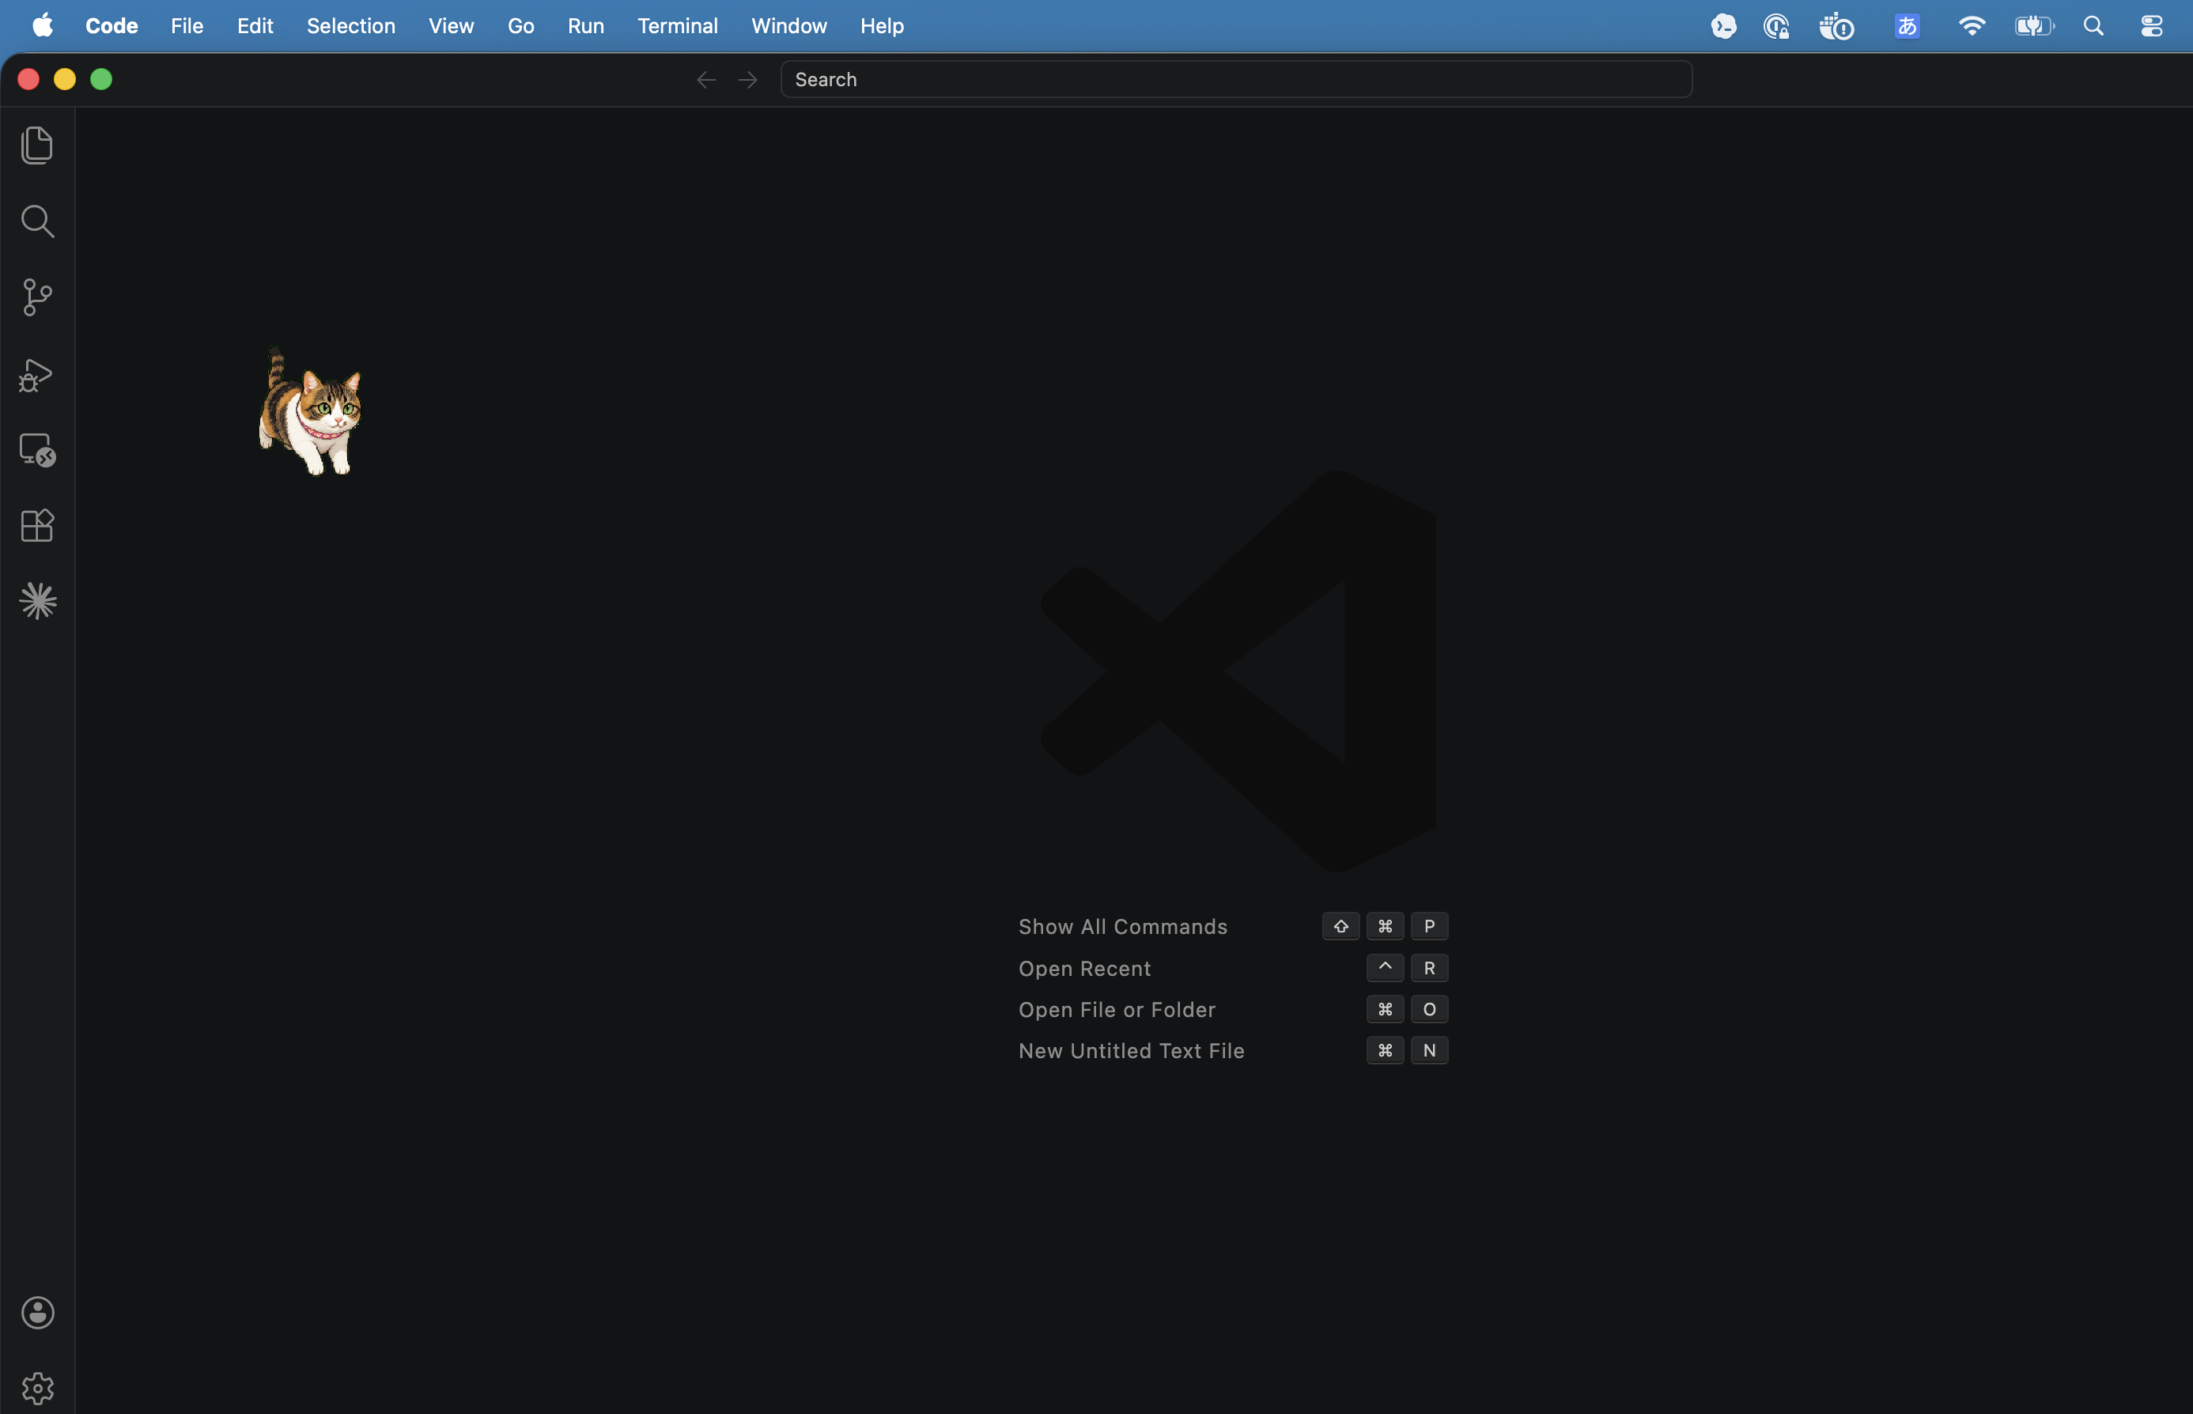Open the Source Control view
The height and width of the screenshot is (1414, 2193).
tap(36, 297)
